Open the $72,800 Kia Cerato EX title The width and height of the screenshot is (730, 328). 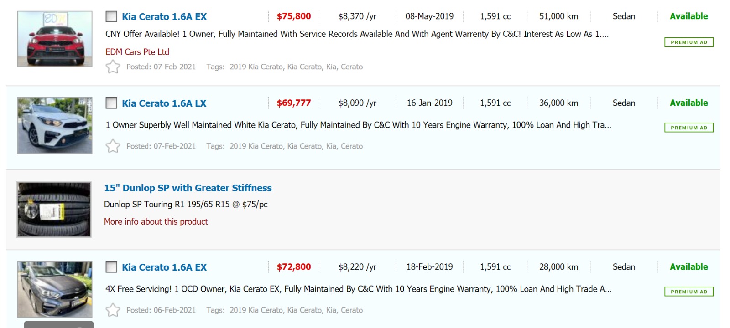[x=164, y=267]
